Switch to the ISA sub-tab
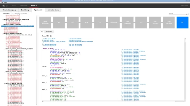The width and height of the screenshot is (190, 106). 42,32
